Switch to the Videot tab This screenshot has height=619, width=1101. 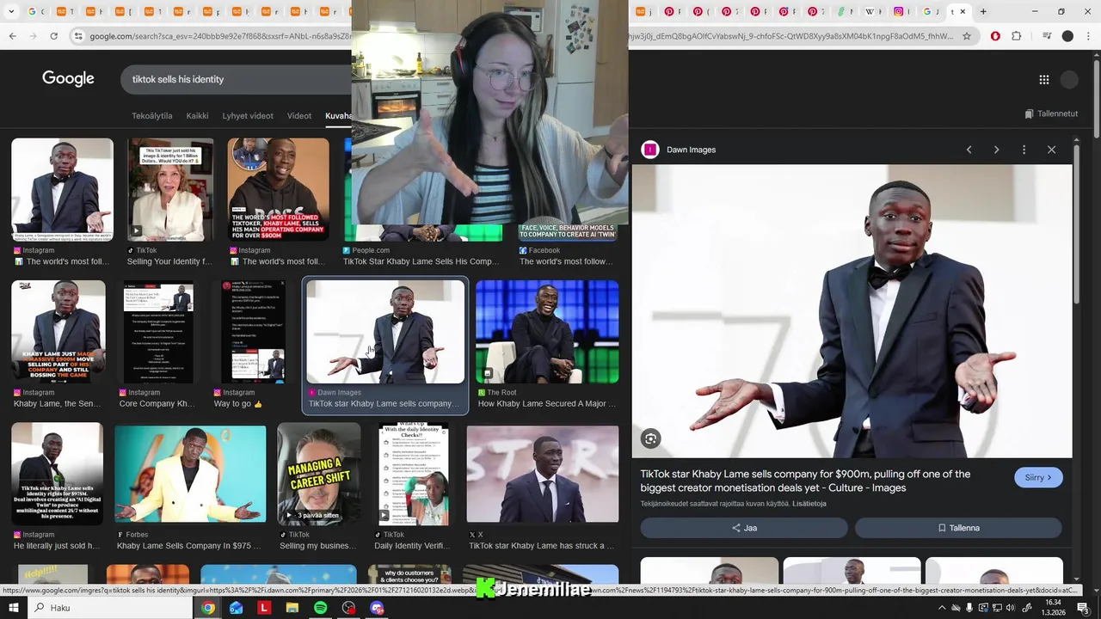coord(299,116)
